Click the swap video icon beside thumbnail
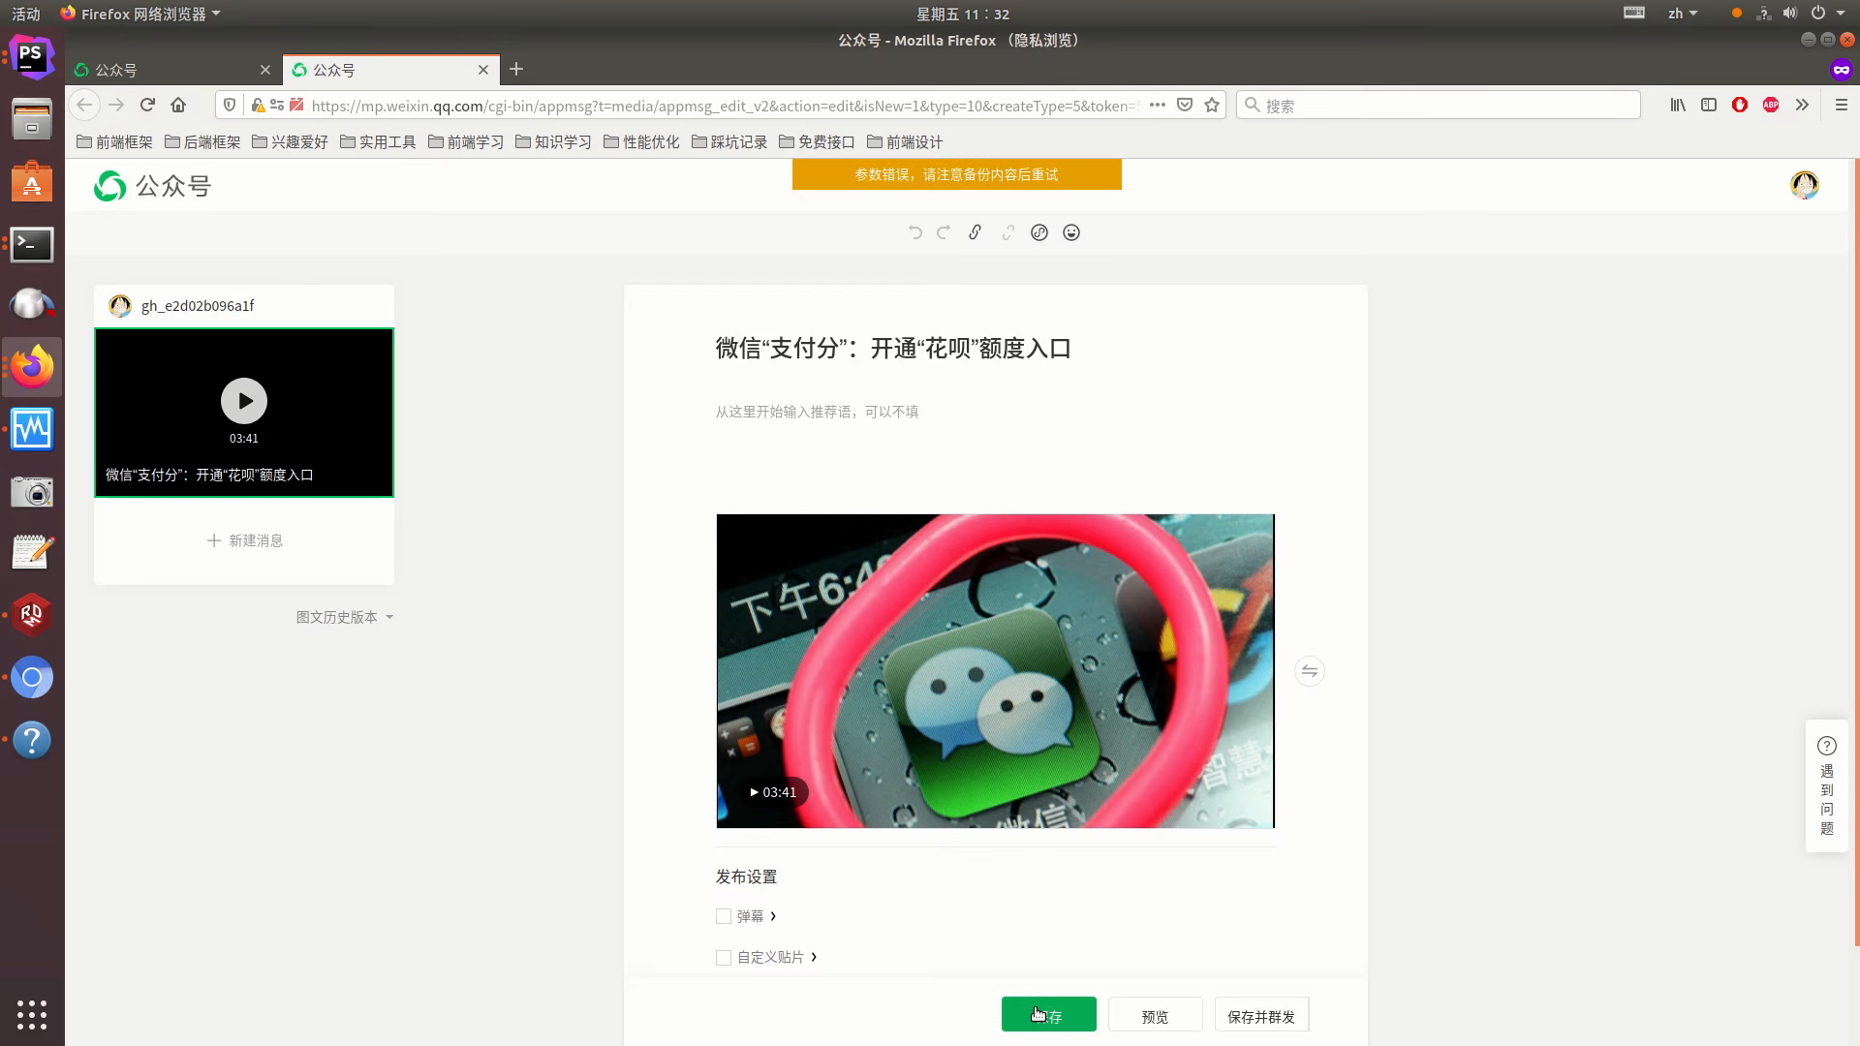The height and width of the screenshot is (1046, 1860). point(1309,671)
